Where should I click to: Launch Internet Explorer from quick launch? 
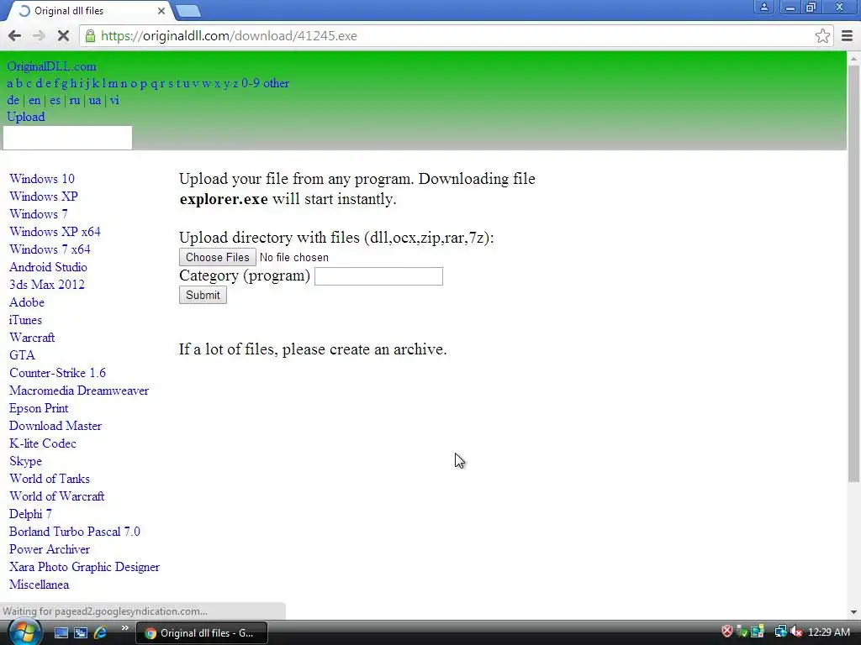point(101,632)
